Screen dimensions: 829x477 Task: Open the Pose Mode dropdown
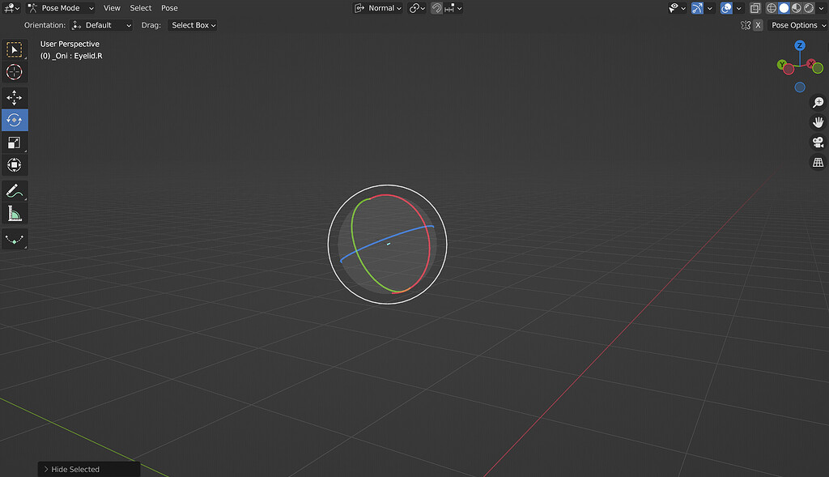click(x=61, y=8)
